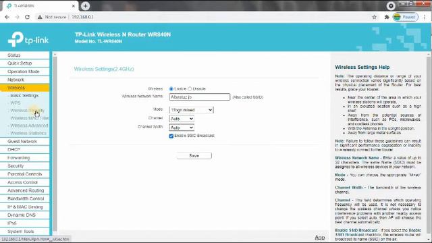Click the browser forward arrow
This screenshot has height=243, width=432.
[17, 17]
